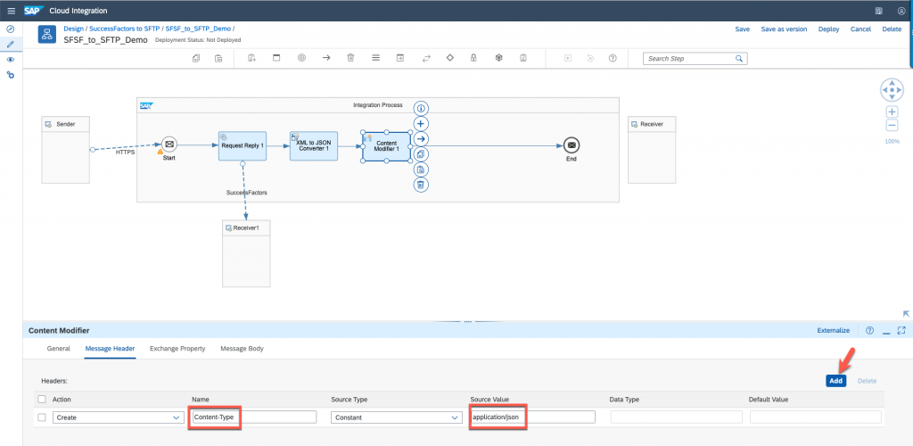913x446 pixels.
Task: Open the hamburger navigation menu
Action: click(11, 11)
